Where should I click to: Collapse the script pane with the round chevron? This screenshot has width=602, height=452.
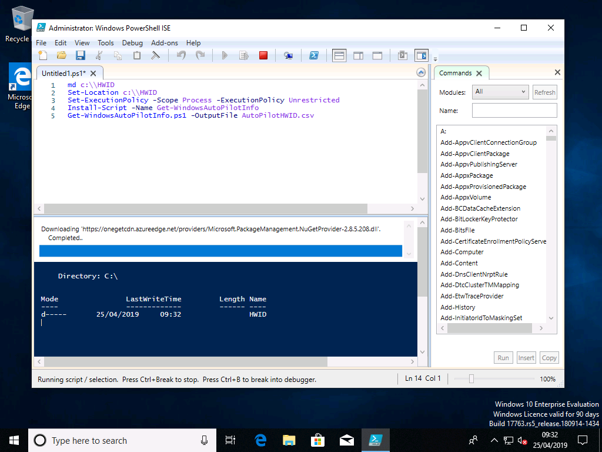[x=421, y=72]
